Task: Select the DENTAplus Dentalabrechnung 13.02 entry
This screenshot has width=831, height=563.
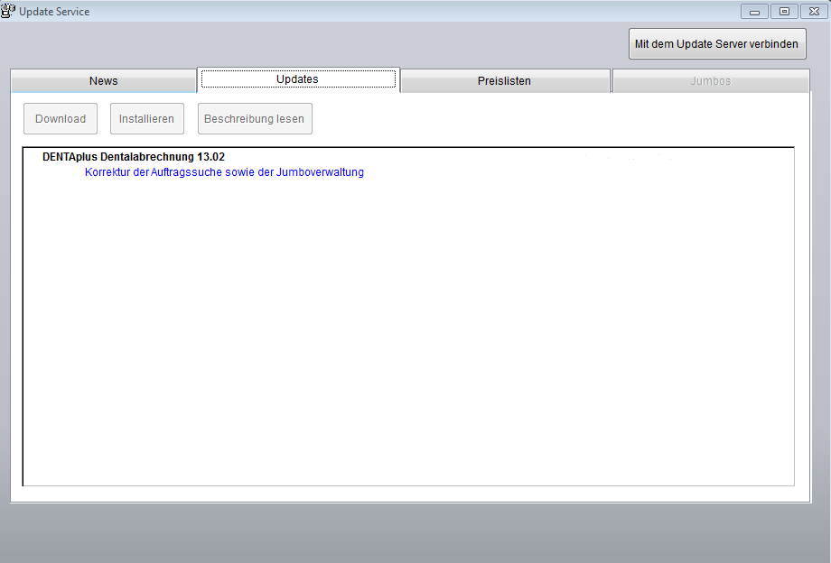Action: pyautogui.click(x=134, y=157)
